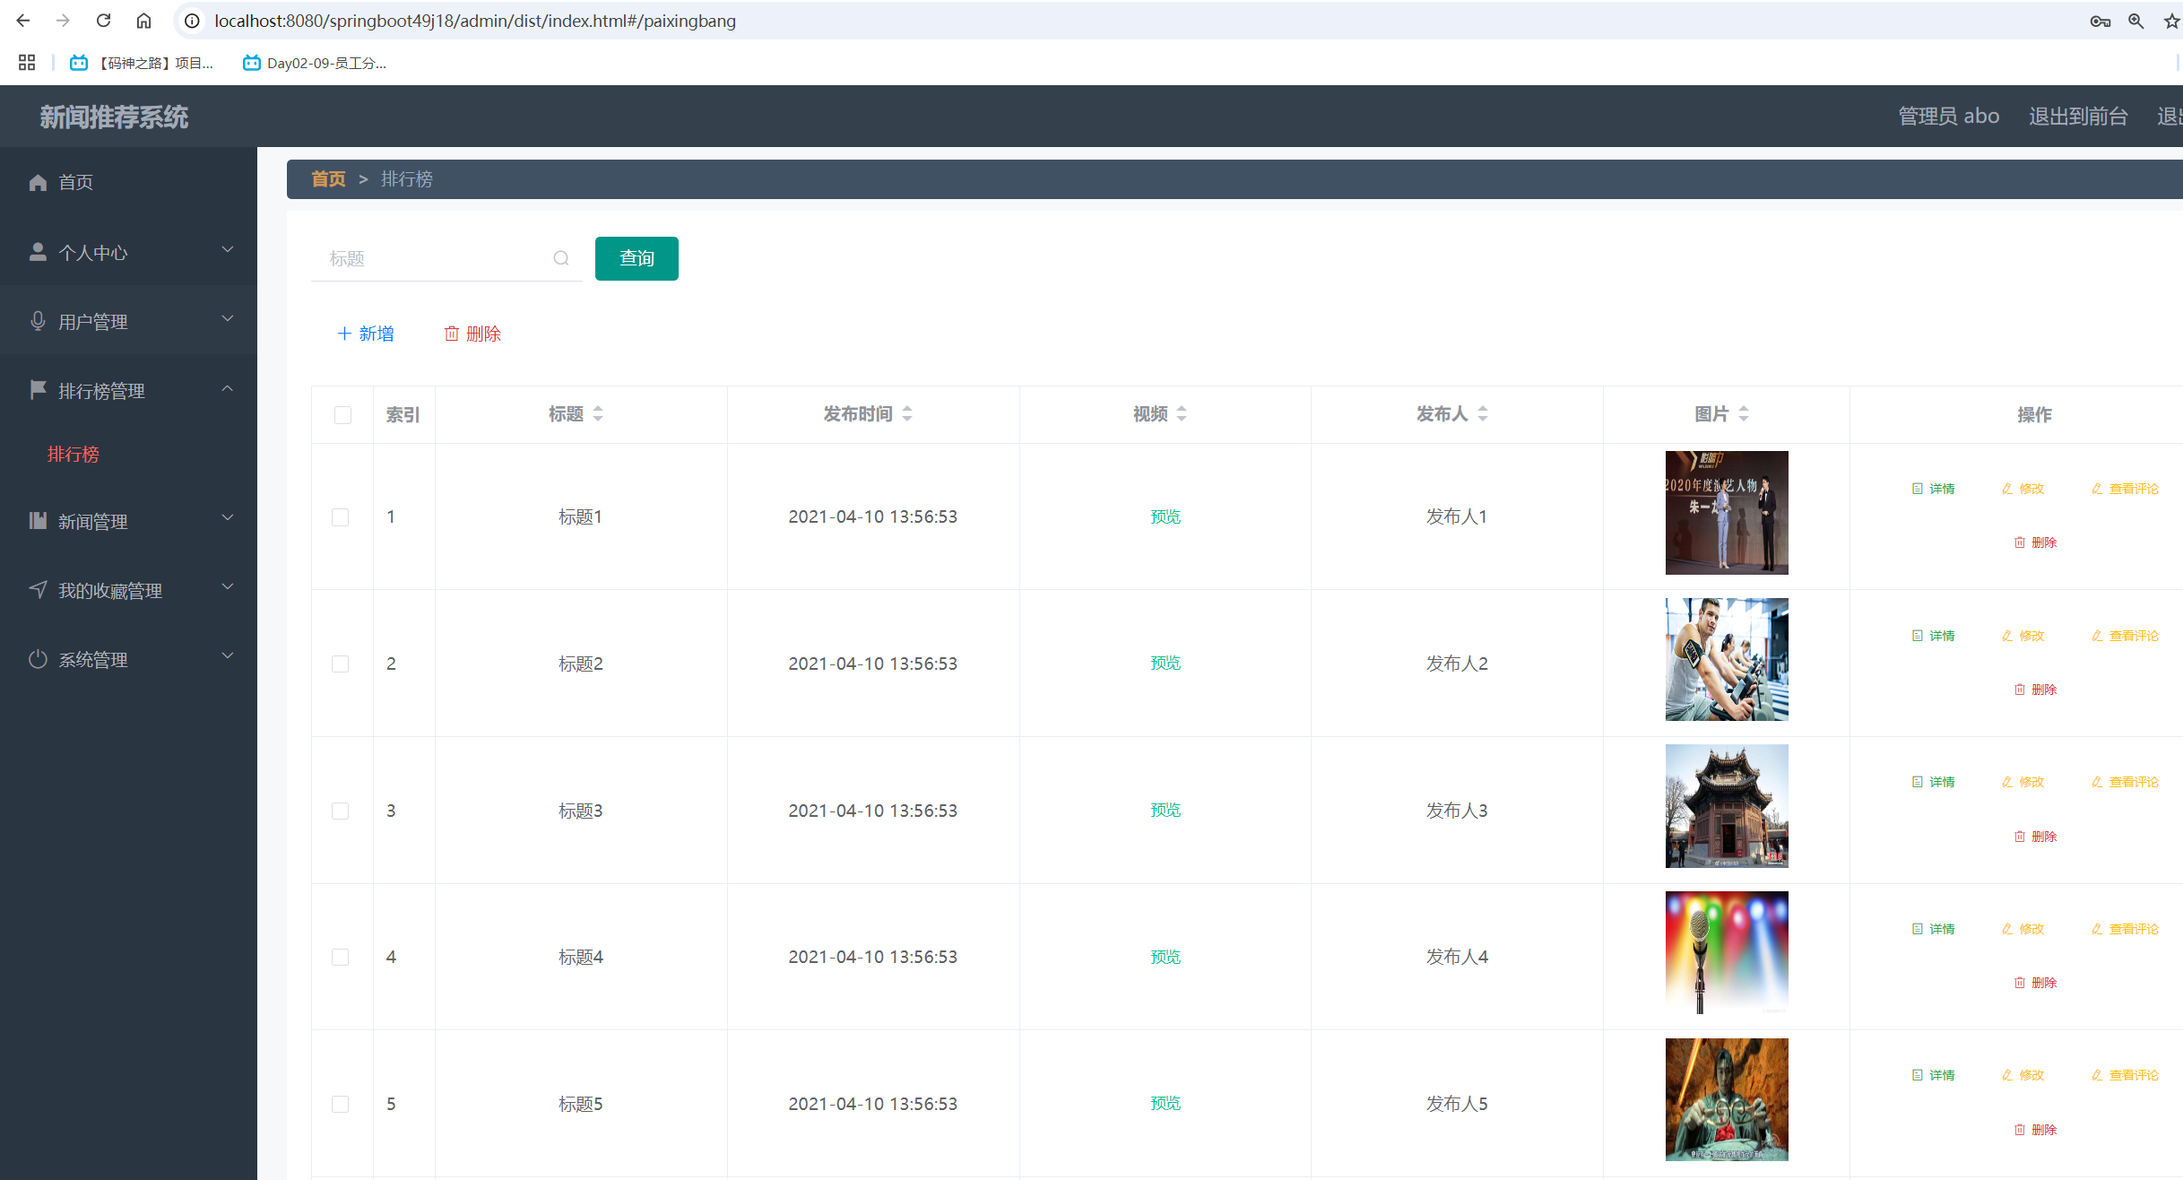Viewport: 2183px width, 1180px height.
Task: Click the 标题 search input field
Action: click(446, 258)
